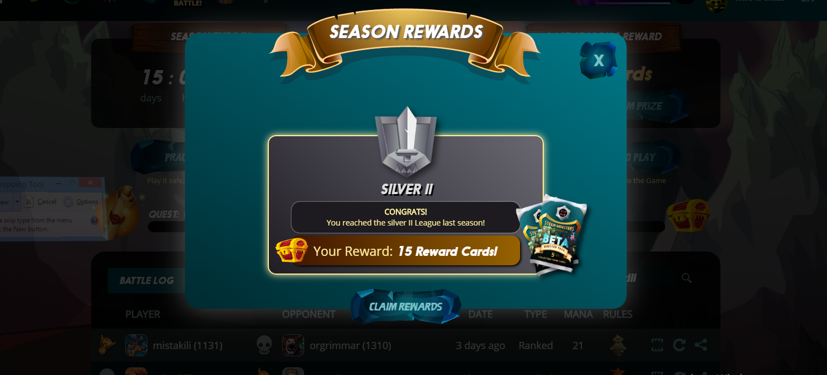This screenshot has width=827, height=375.
Task: Open the Battle Log tab
Action: click(x=146, y=280)
